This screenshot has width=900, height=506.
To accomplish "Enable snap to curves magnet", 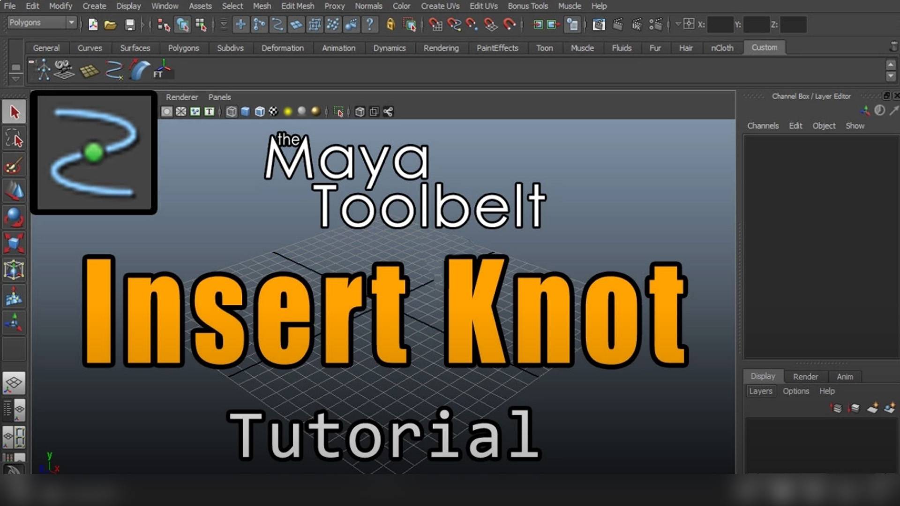I will pos(454,24).
